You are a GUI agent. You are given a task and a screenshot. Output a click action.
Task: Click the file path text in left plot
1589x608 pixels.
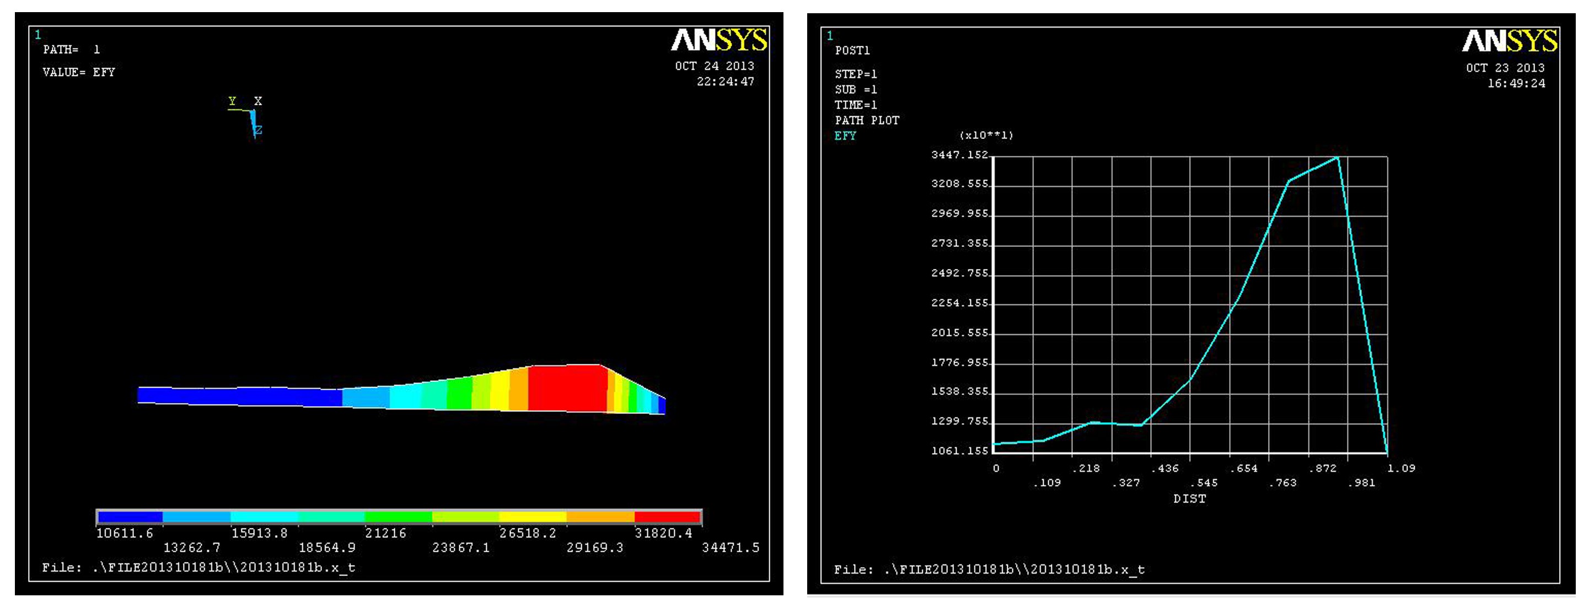198,568
